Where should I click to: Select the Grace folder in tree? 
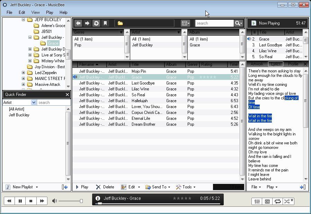coord(53,43)
